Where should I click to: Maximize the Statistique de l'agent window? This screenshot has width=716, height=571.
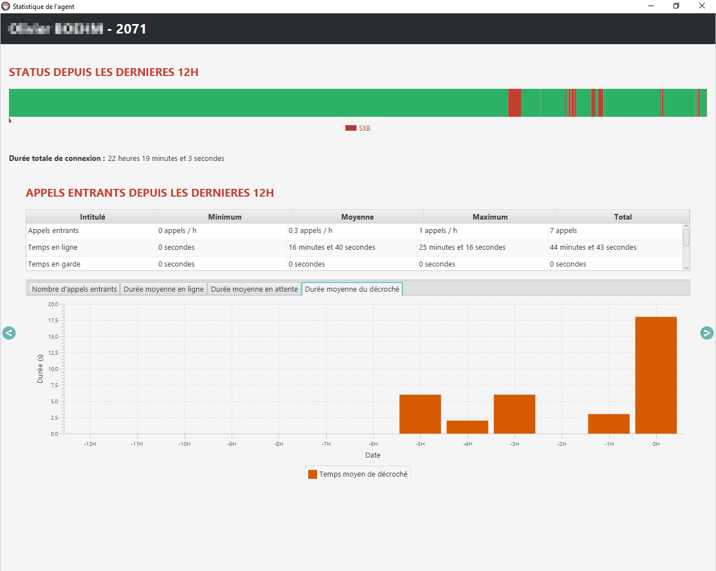(x=676, y=6)
